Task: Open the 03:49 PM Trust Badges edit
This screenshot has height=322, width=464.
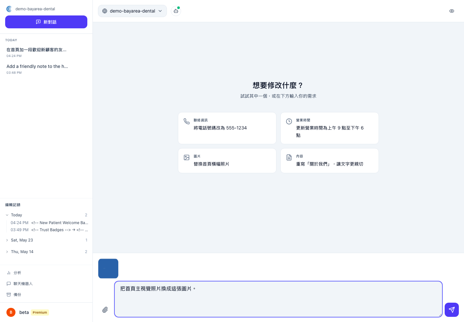Action: click(49, 230)
